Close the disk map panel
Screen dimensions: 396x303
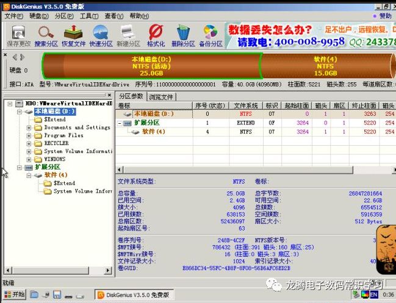5,54
